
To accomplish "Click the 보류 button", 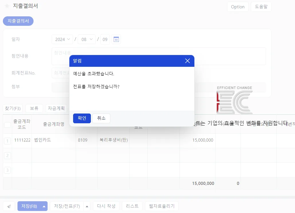I will coord(34,108).
